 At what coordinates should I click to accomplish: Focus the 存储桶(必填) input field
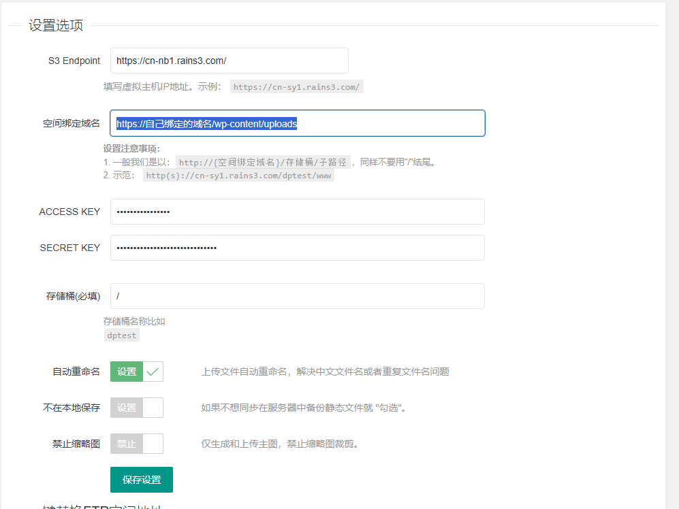tap(297, 296)
